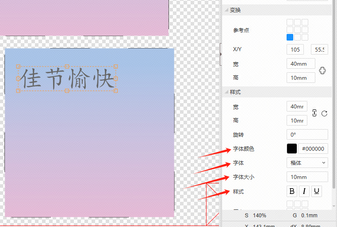Select the top-left reference point
Viewport: 337px width, 227px height.
coord(290,22)
